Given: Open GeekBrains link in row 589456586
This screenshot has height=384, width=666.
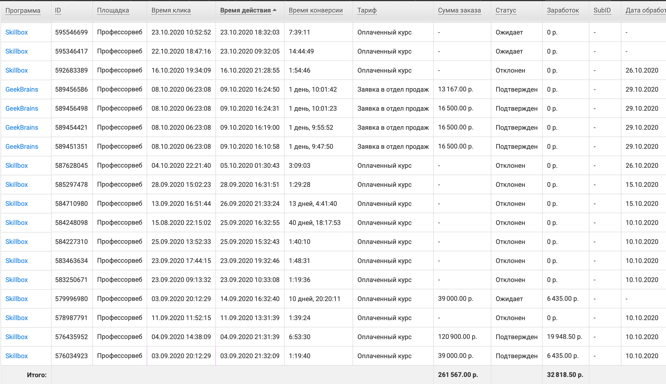Looking at the screenshot, I should [x=22, y=89].
